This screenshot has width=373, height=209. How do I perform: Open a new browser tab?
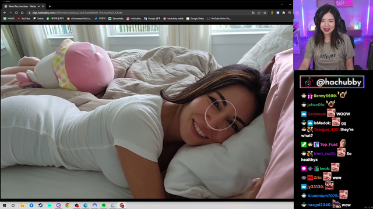click(50, 6)
